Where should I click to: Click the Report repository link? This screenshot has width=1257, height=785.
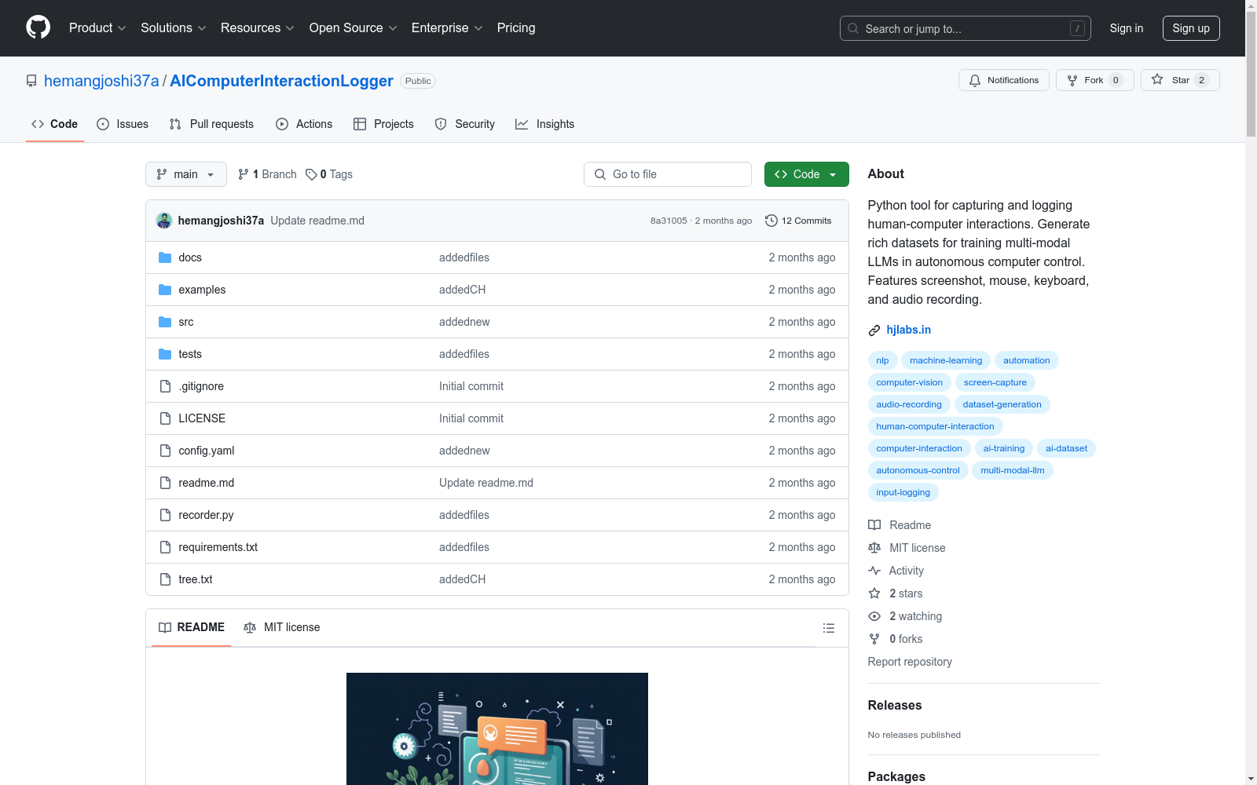(910, 662)
